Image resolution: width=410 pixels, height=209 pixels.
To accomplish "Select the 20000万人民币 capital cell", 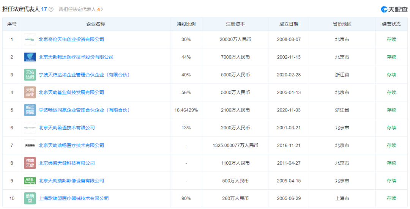I will pyautogui.click(x=235, y=39).
